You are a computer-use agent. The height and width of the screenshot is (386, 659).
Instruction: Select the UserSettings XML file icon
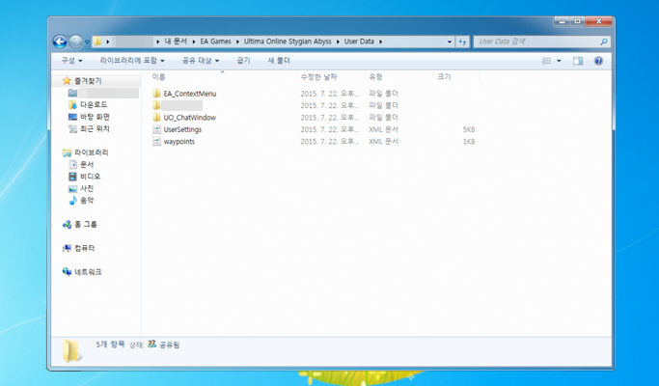coord(156,129)
